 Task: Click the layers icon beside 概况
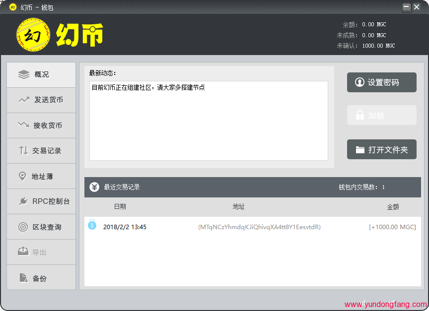point(24,74)
